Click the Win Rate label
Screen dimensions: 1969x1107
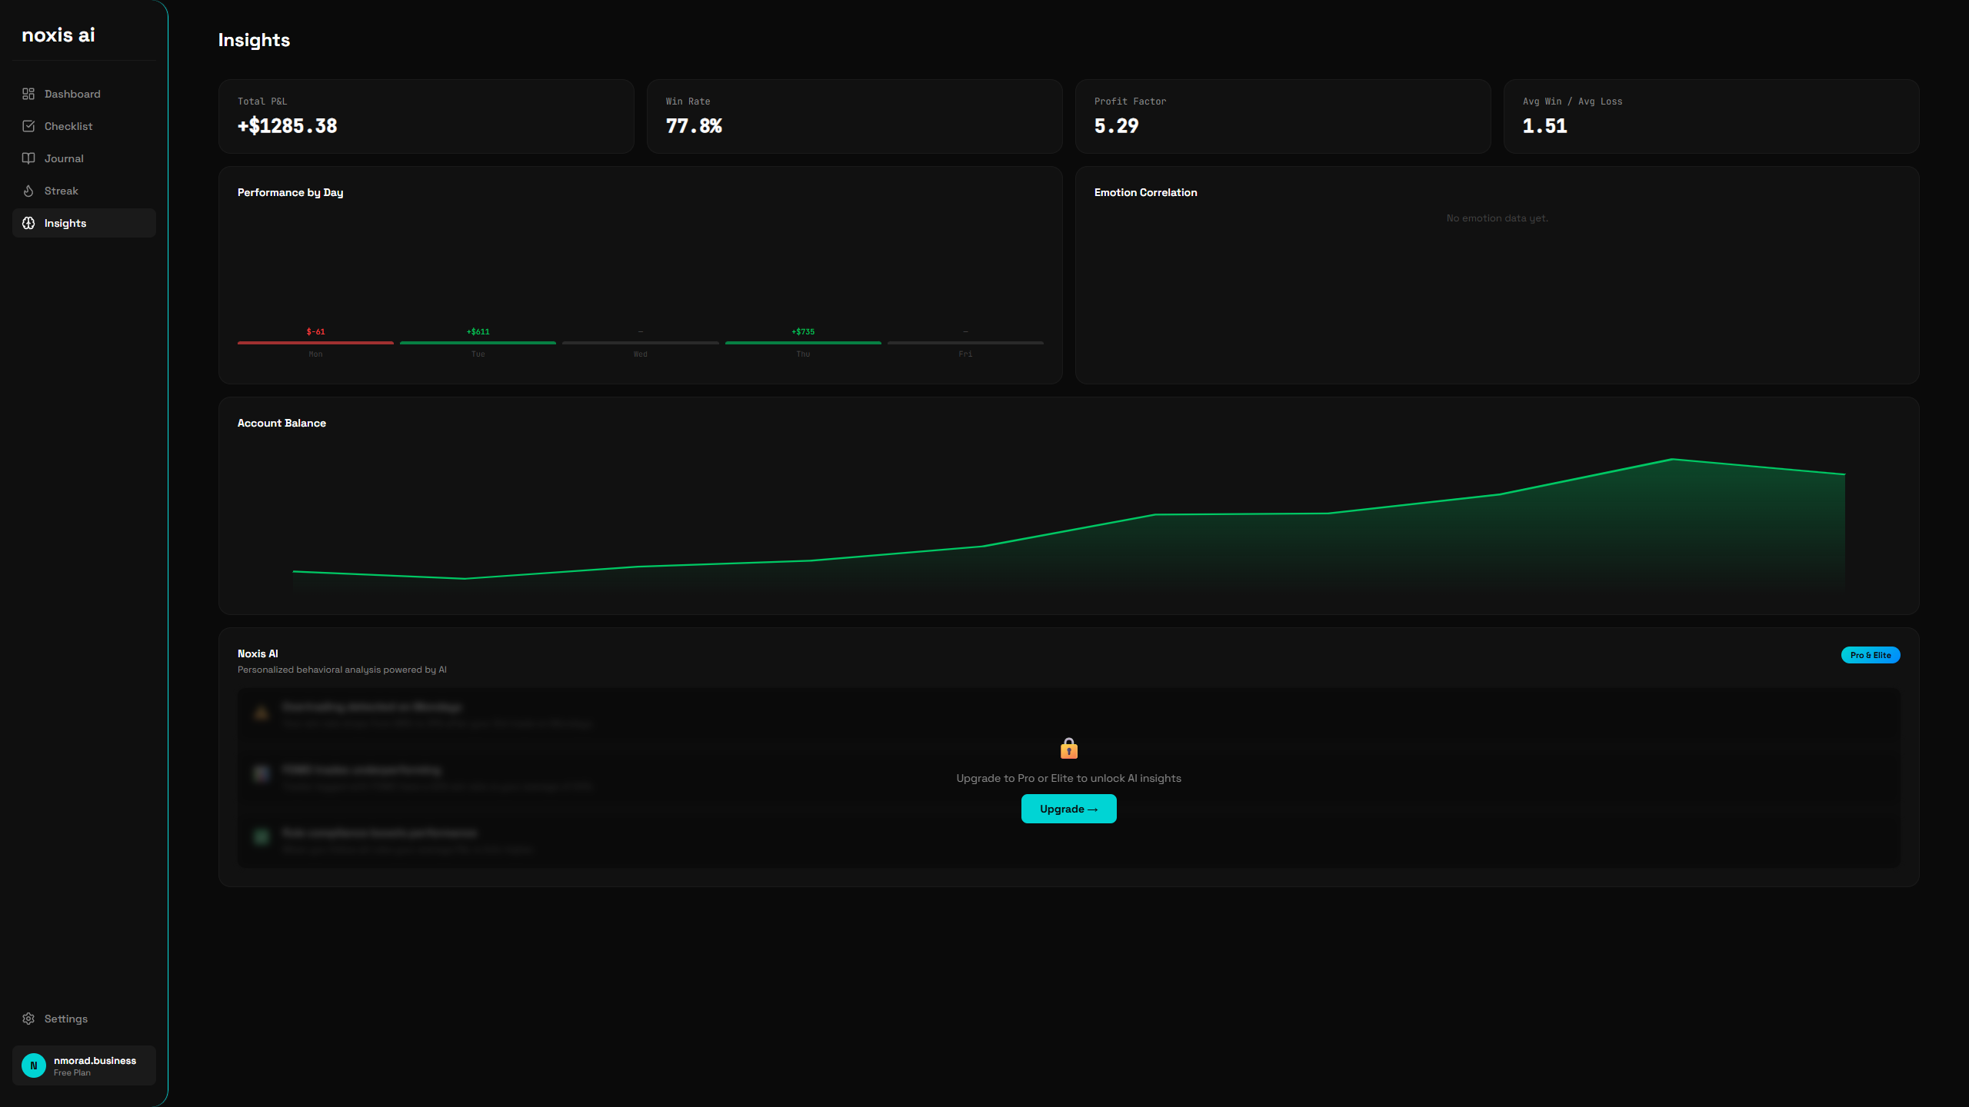(688, 101)
